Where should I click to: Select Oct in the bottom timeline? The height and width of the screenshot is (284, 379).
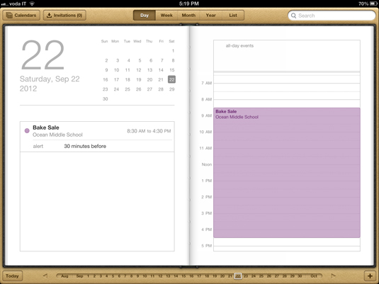coord(314,276)
